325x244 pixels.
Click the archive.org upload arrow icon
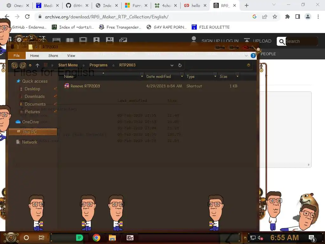click(x=247, y=41)
